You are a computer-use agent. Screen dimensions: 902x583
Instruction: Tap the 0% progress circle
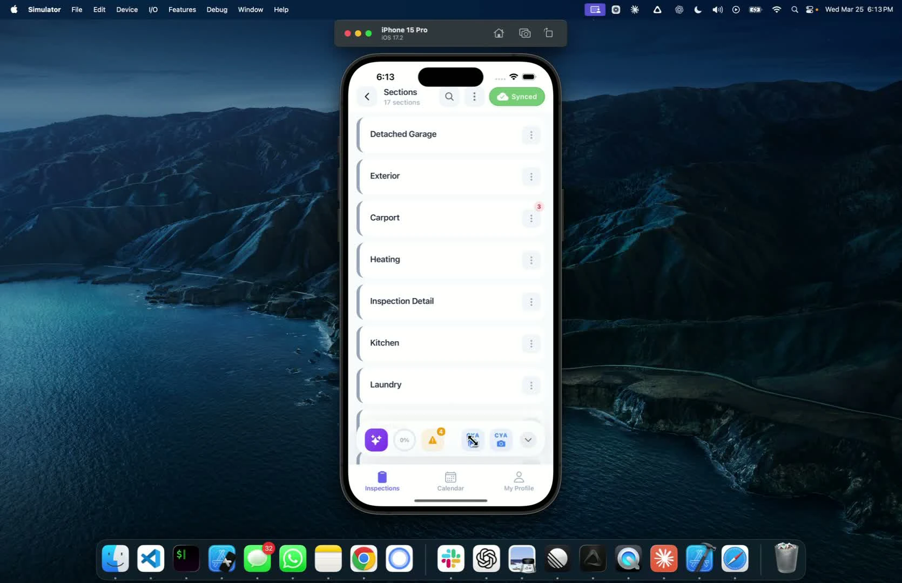(405, 440)
